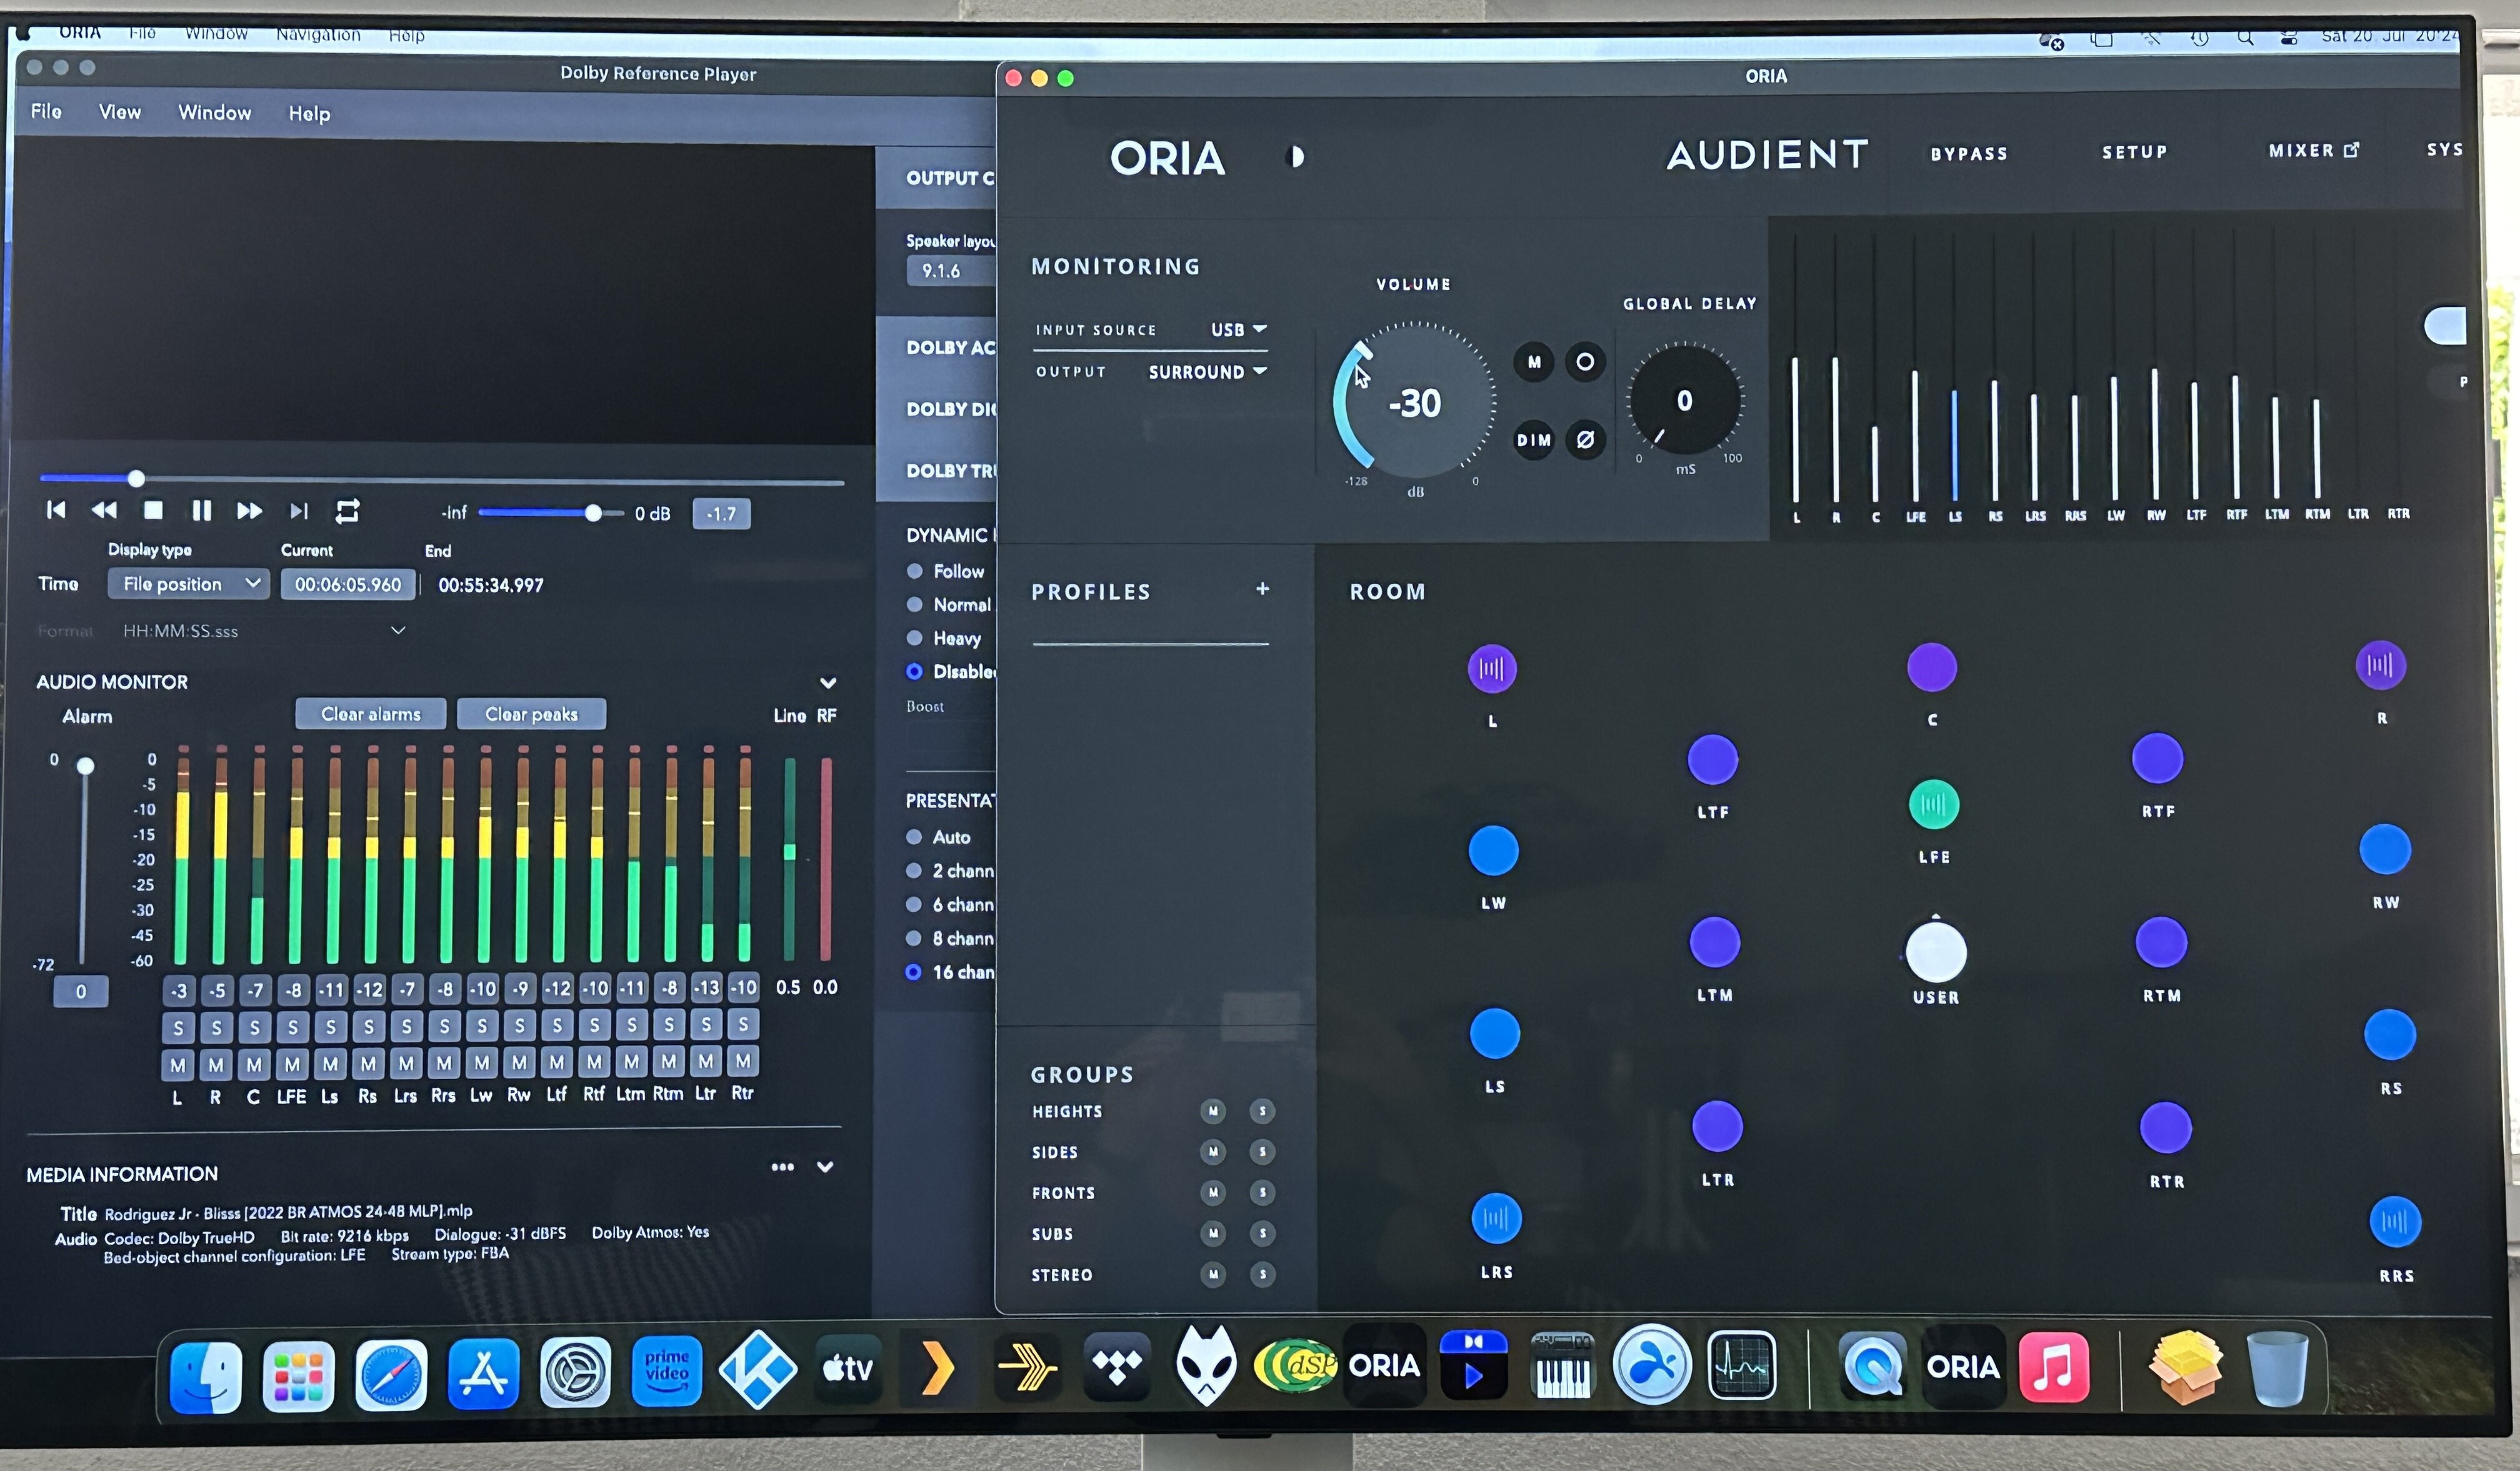Skip to start of track
The image size is (2520, 1471).
(x=56, y=510)
